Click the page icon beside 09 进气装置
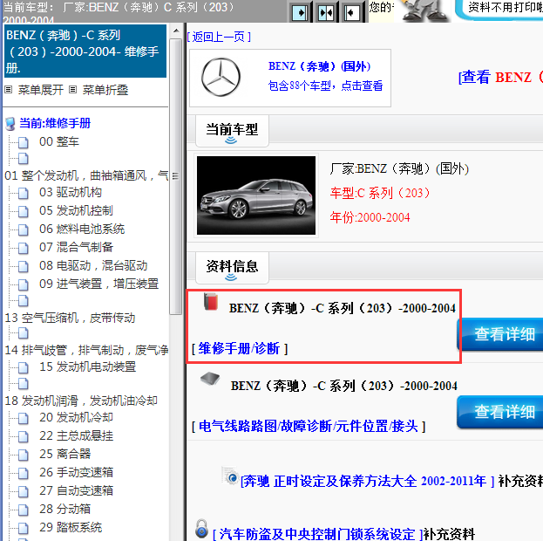Screen dimensions: 543x541 [x=24, y=284]
